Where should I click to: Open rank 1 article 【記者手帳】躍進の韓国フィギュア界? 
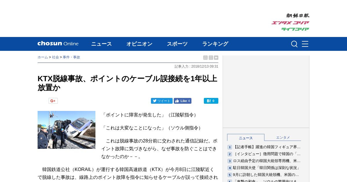tap(267, 147)
